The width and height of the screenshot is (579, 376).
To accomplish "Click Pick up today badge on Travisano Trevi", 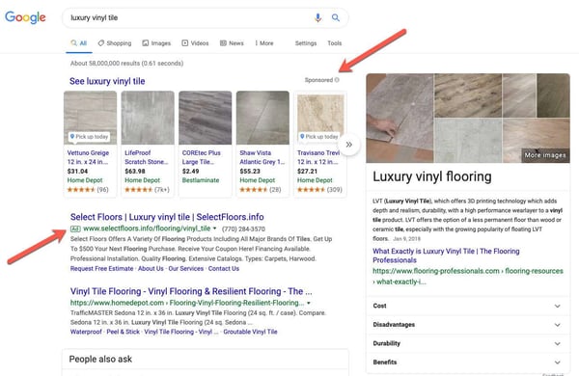I will pos(319,137).
